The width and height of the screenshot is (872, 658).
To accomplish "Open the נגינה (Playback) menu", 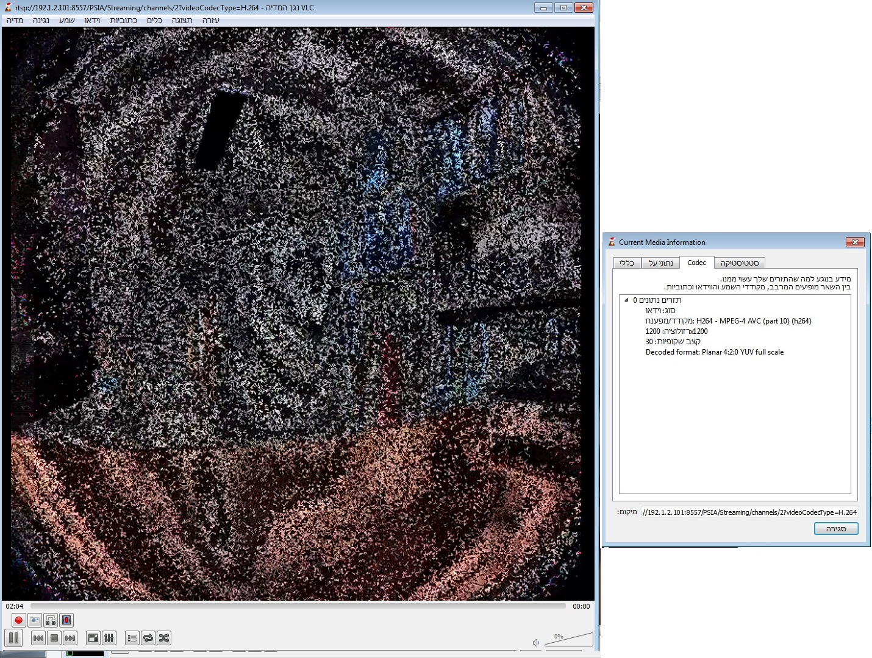I will [x=41, y=20].
